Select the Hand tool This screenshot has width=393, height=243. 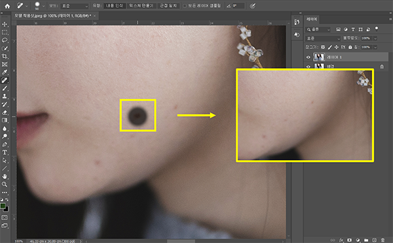coord(5,176)
